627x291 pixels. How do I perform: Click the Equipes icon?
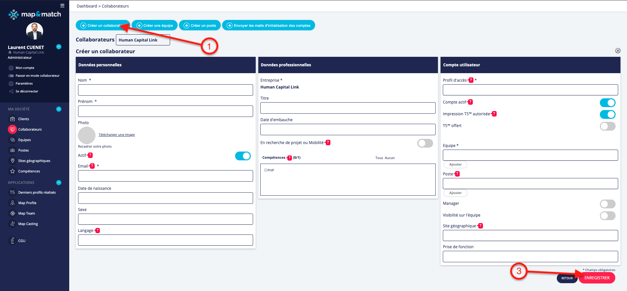pos(12,140)
